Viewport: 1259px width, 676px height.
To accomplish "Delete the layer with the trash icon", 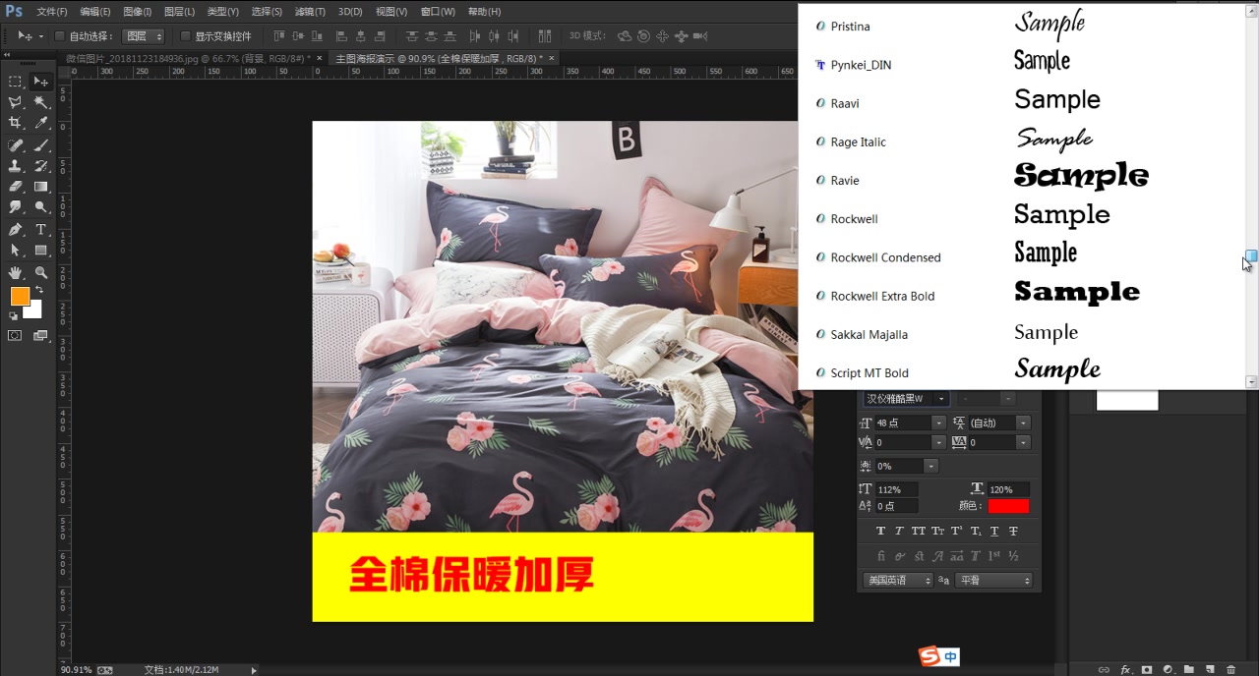I will [1230, 669].
